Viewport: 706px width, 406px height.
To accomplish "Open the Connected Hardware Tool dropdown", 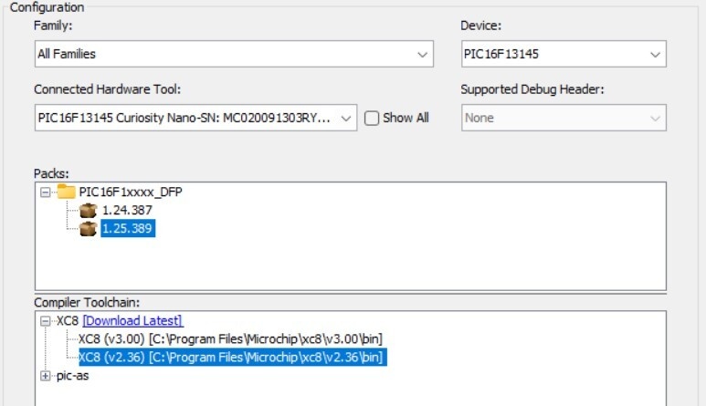I will (195, 118).
